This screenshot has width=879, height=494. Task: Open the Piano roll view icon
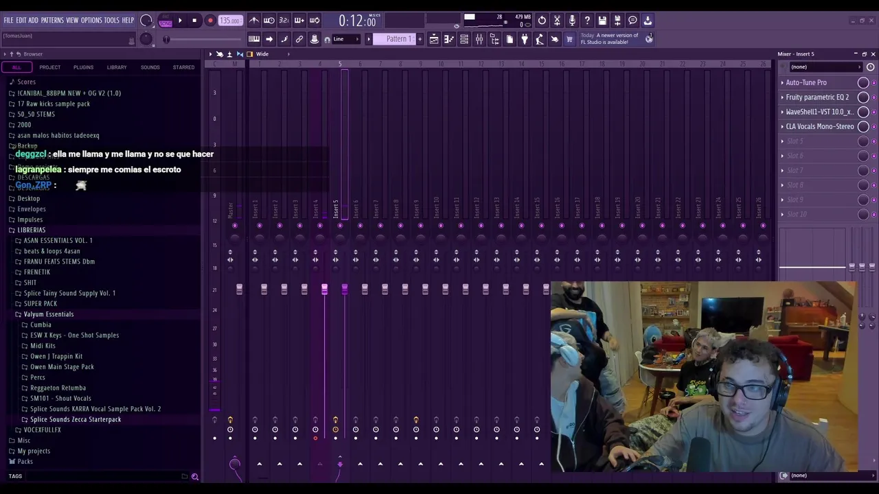pos(449,39)
